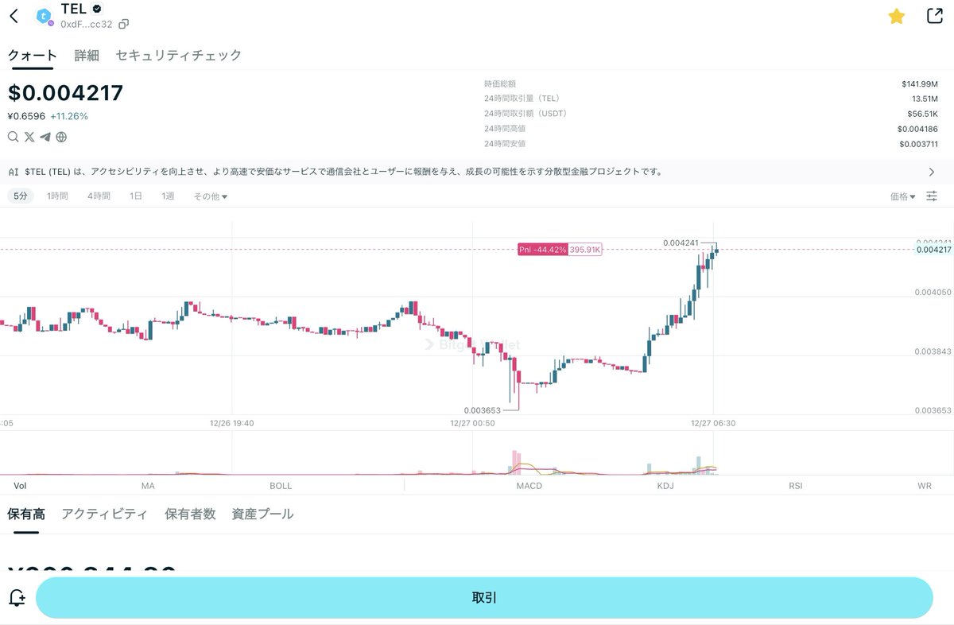
Task: Select the 1時間 chart interval
Action: tap(57, 196)
